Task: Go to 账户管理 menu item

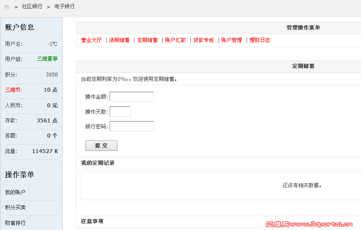Action: pos(231,40)
